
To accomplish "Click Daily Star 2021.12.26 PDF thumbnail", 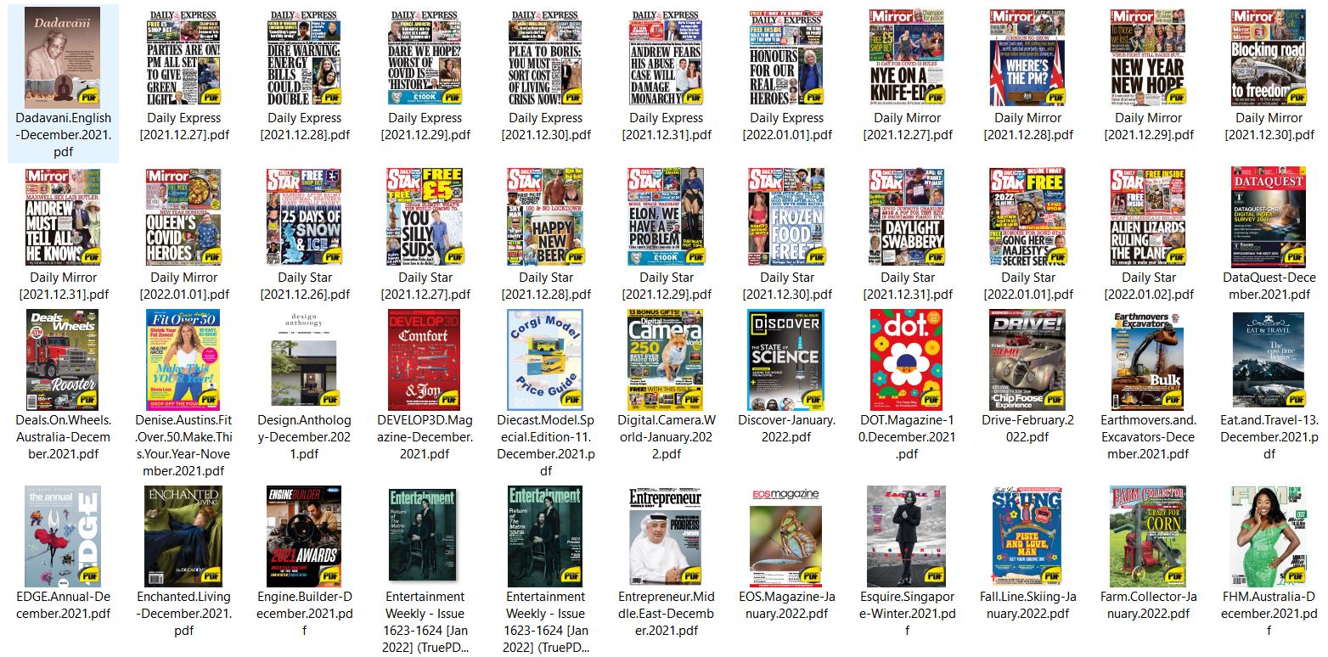I will coord(304,216).
